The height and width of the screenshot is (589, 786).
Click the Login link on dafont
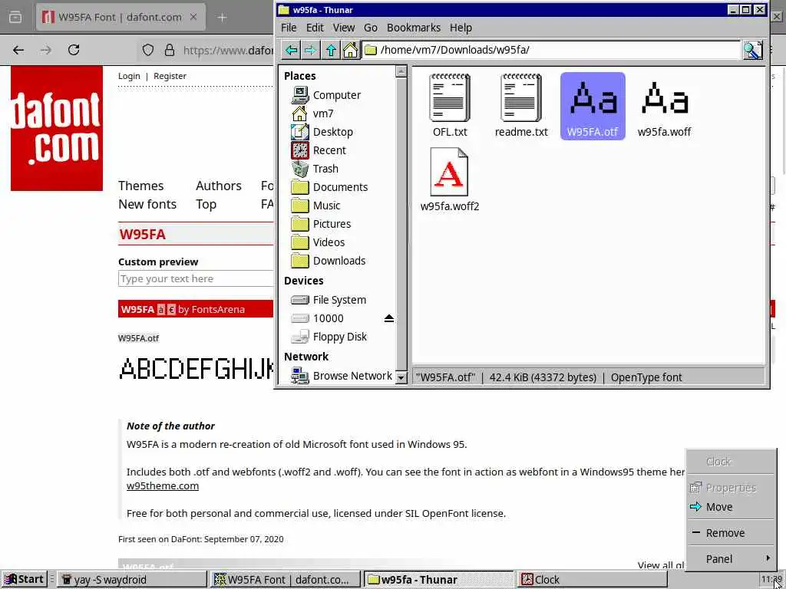(129, 76)
